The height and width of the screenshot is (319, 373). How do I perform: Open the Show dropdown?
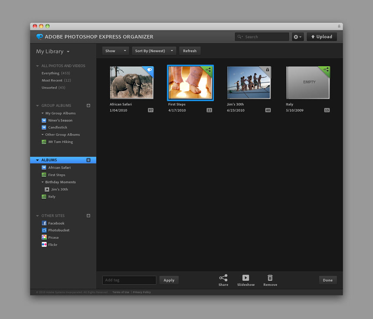[116, 51]
